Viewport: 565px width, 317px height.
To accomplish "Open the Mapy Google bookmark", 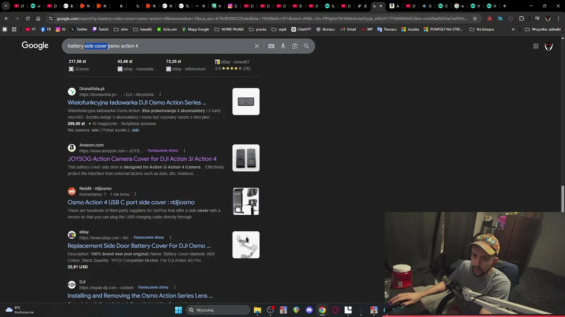I will click(195, 29).
